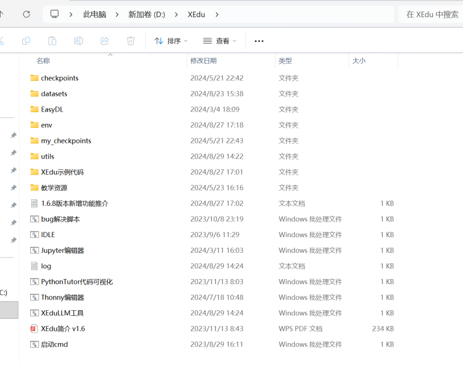Select the 教学资源 folder name

pyautogui.click(x=54, y=188)
